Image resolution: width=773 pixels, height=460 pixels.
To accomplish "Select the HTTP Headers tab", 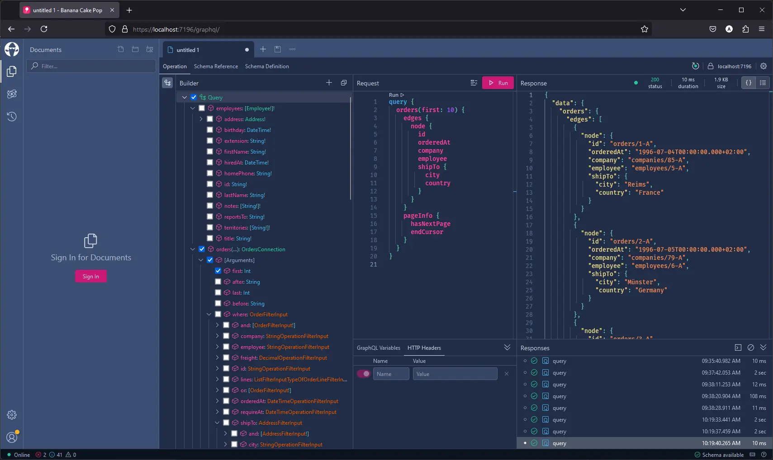I will [x=424, y=347].
